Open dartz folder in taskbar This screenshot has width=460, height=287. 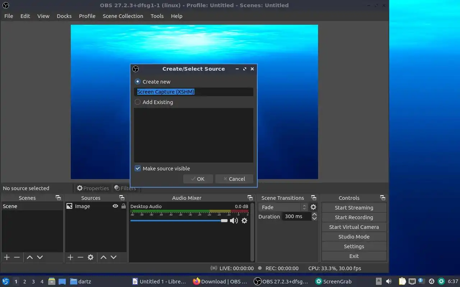pos(80,281)
